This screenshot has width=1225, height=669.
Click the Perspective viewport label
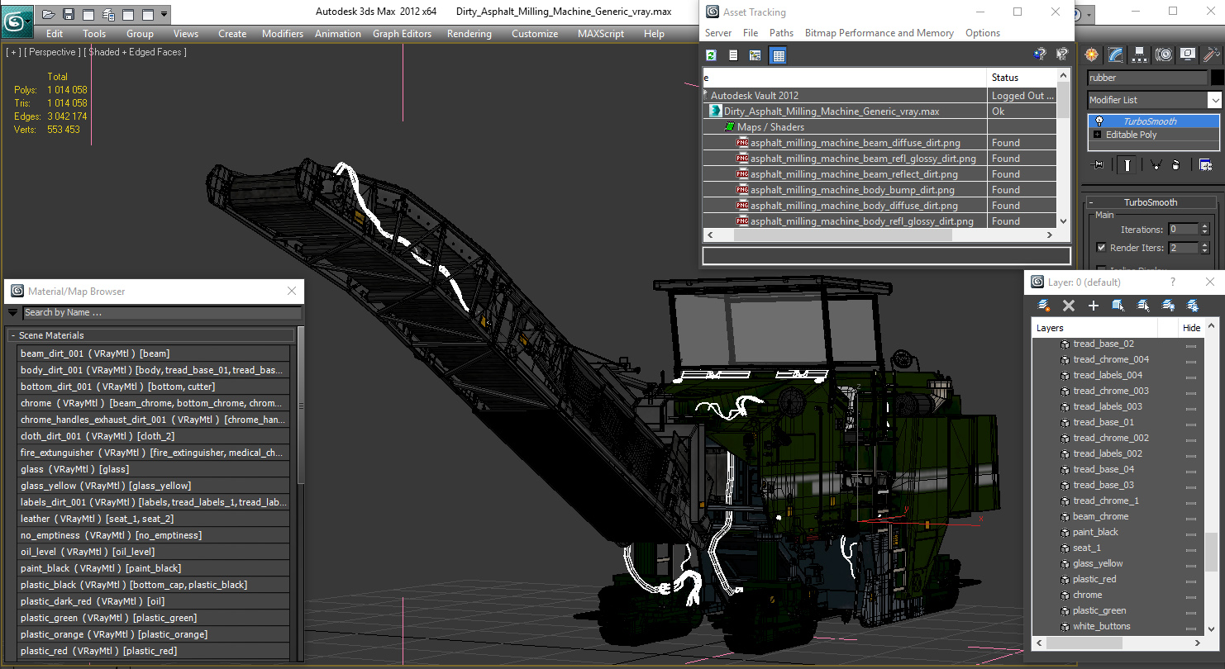coord(53,52)
